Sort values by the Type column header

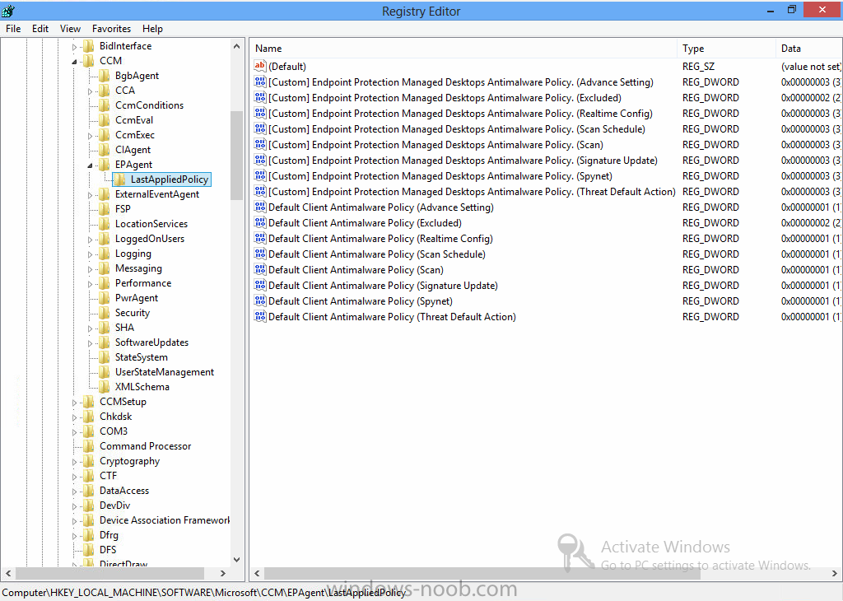tap(726, 49)
